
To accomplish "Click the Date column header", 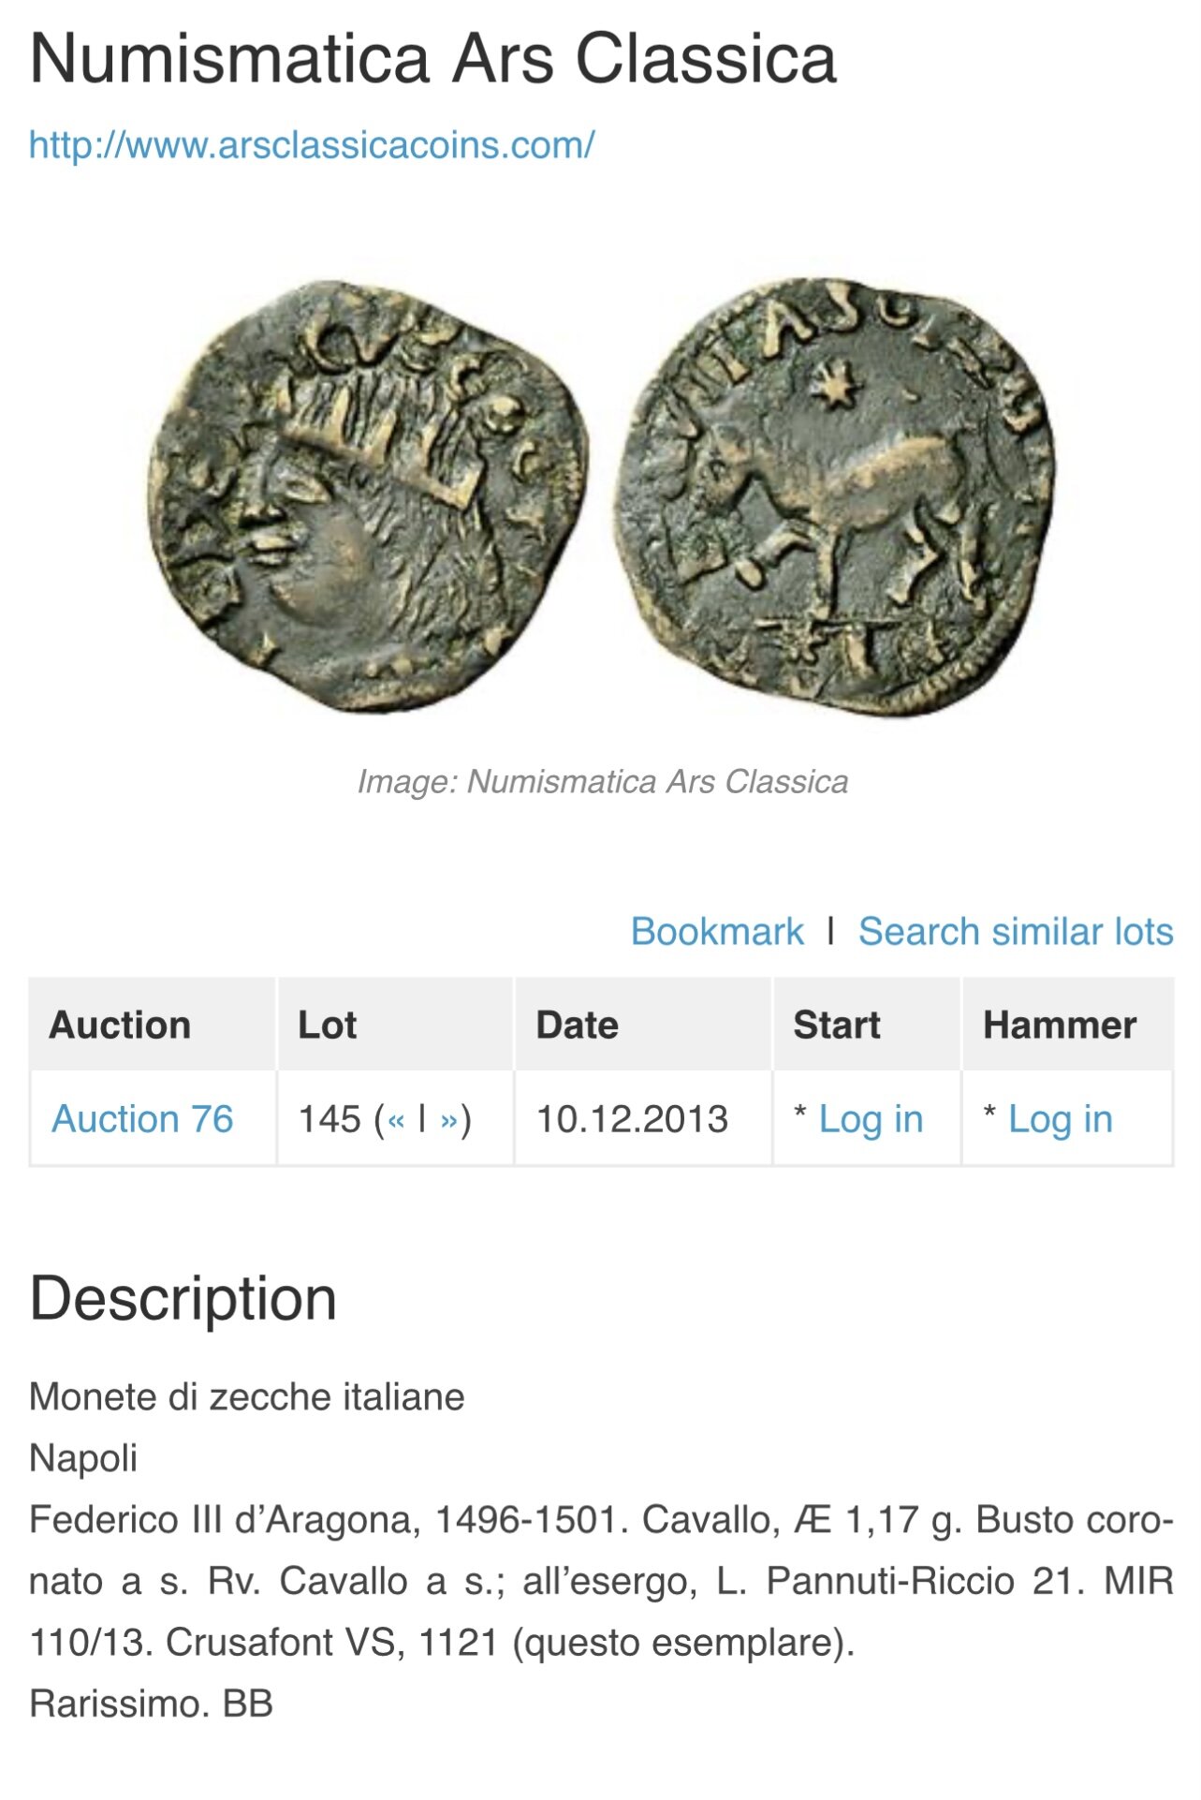I will tap(577, 1025).
